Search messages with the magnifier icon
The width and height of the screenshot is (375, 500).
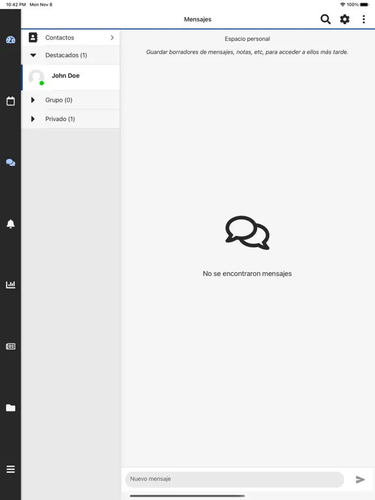coord(326,19)
